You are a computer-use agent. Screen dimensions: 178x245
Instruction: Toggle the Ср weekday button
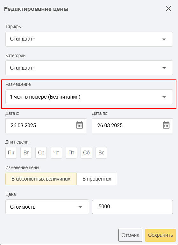pos(41,153)
